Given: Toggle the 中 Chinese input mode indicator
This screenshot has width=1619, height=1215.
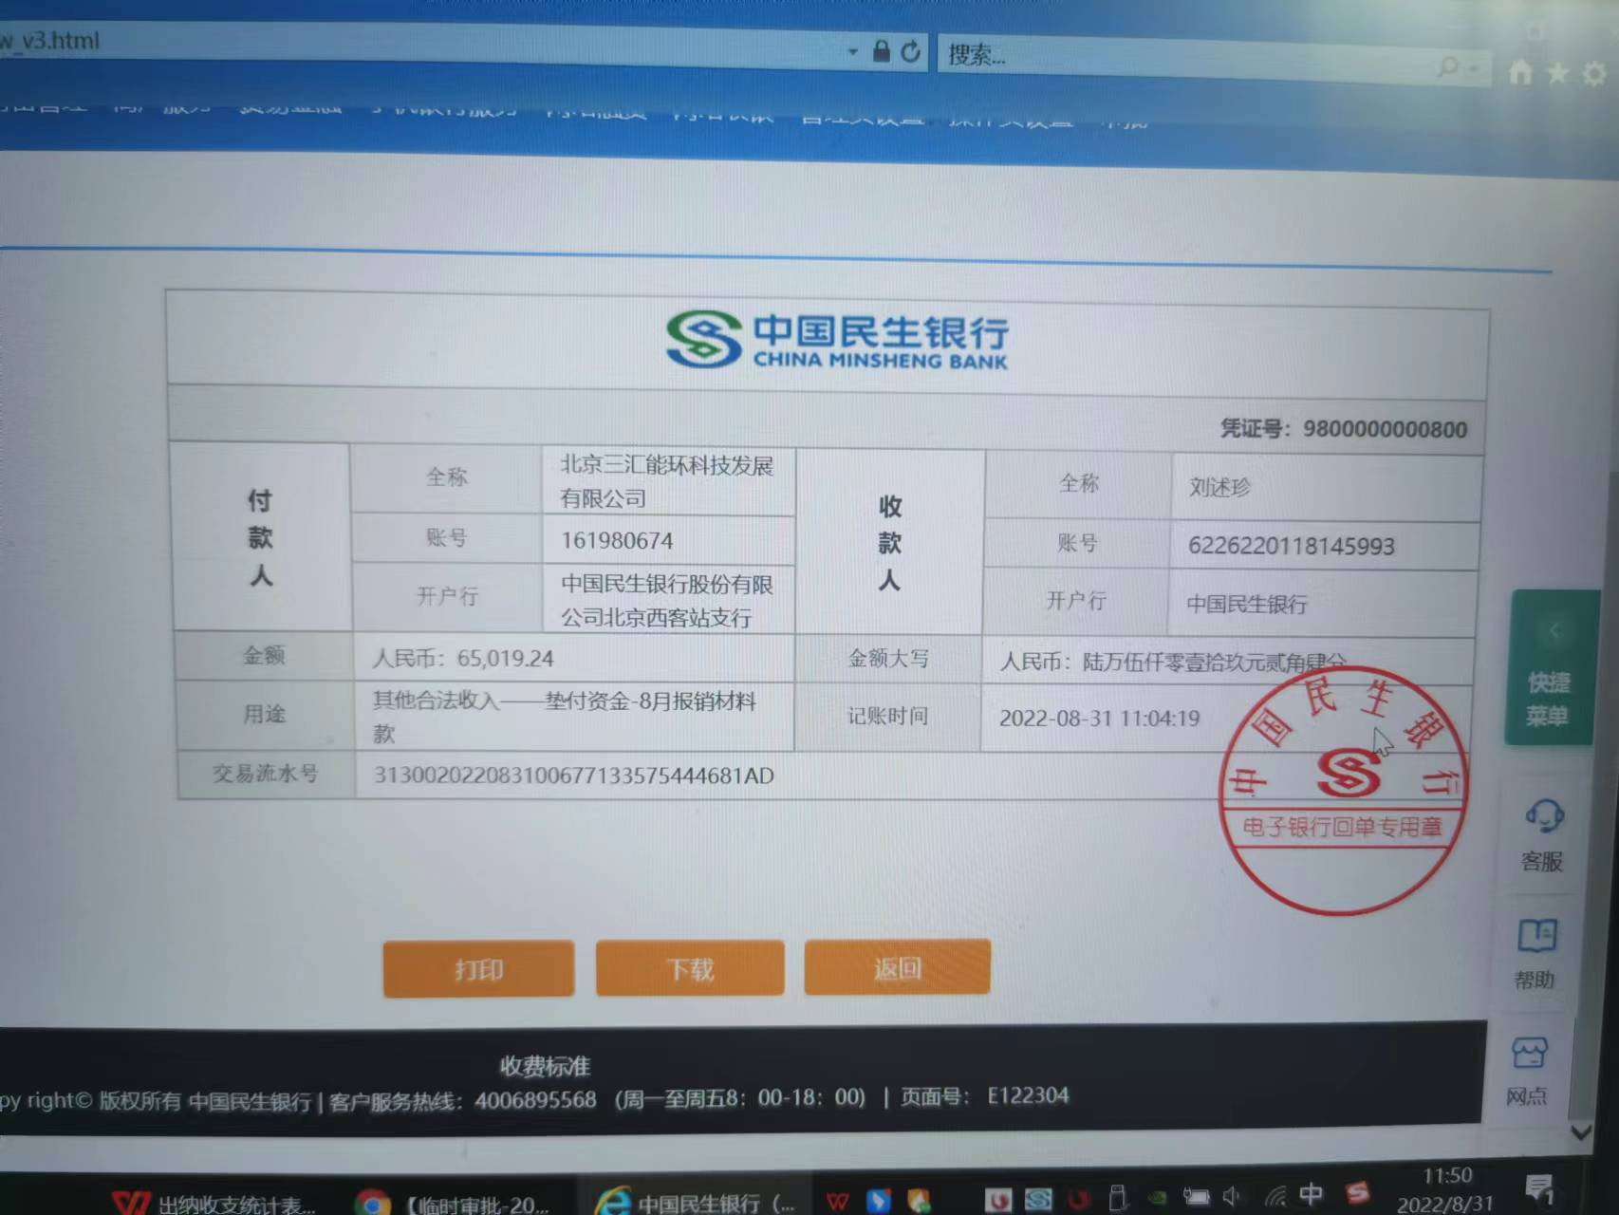Looking at the screenshot, I should pos(1311,1194).
